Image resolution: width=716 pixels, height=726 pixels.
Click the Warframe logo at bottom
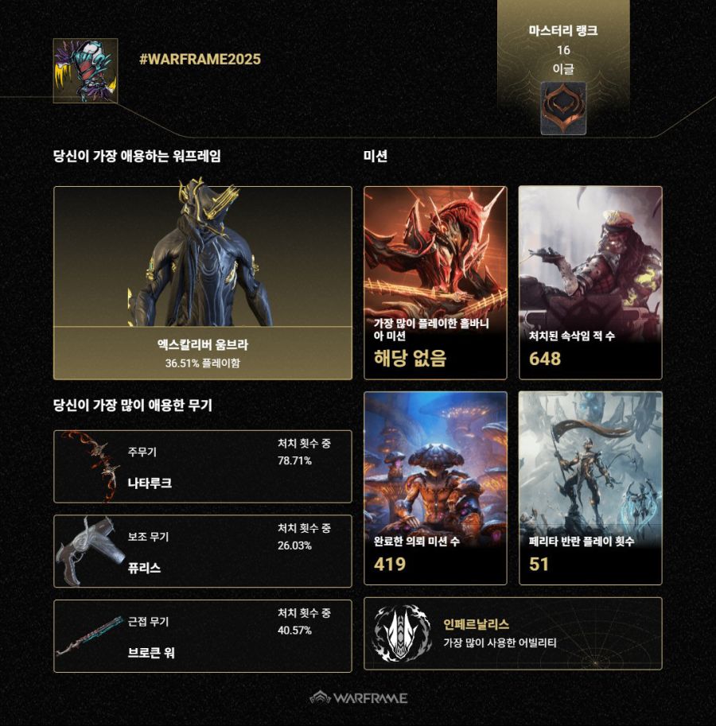click(359, 697)
